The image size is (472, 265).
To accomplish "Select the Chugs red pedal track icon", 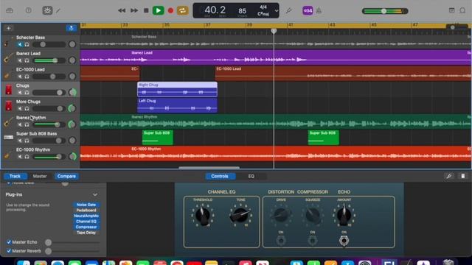I will (8, 90).
